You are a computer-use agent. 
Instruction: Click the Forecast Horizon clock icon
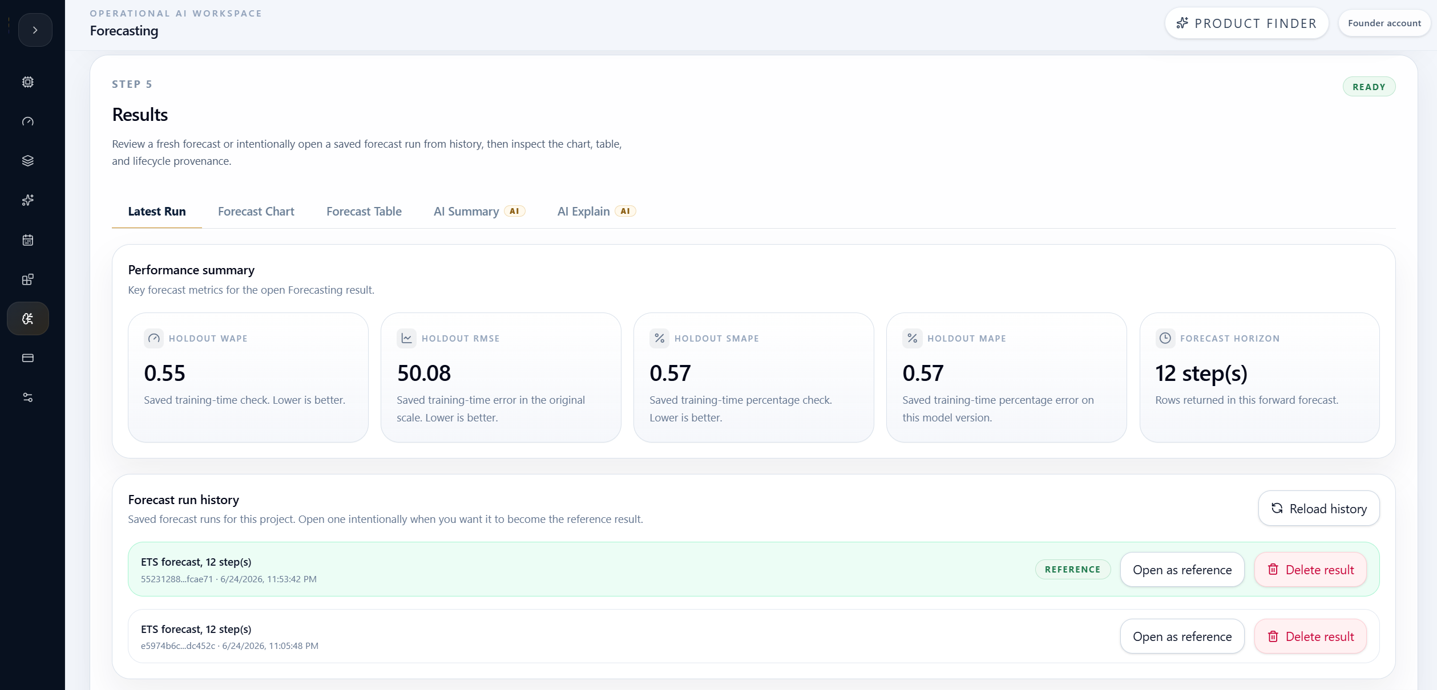click(1165, 338)
